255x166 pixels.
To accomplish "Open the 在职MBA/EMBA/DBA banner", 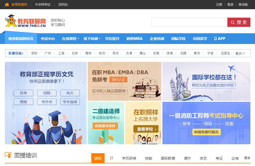I will [124, 81].
